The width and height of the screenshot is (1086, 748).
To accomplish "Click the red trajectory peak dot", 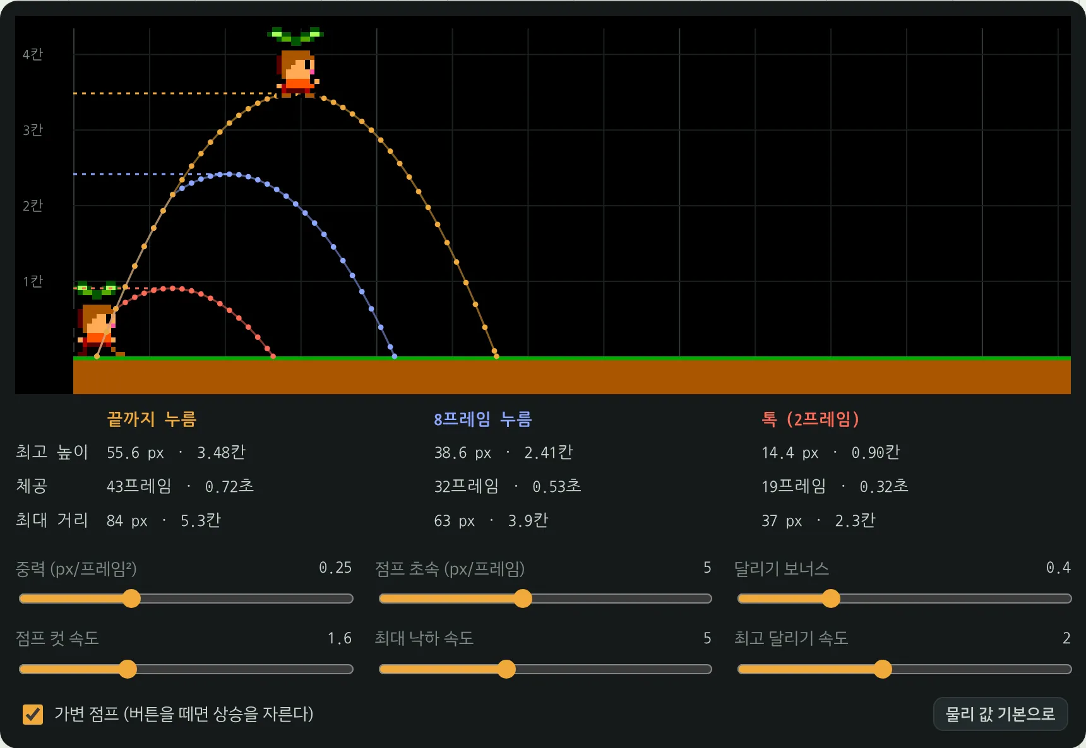I will point(172,288).
